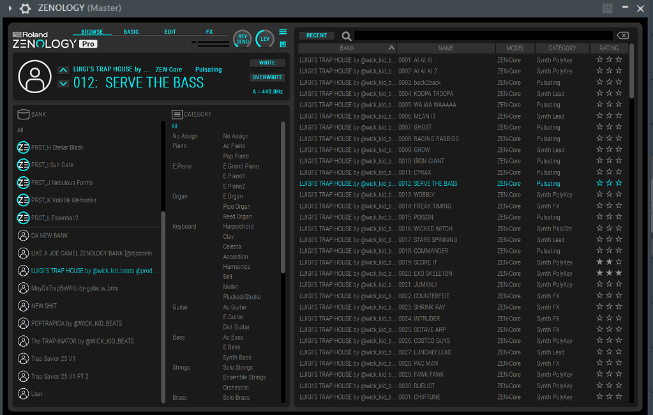653x415 pixels.
Task: Select PRST_H Stellar Black bank icon
Action: 24,147
